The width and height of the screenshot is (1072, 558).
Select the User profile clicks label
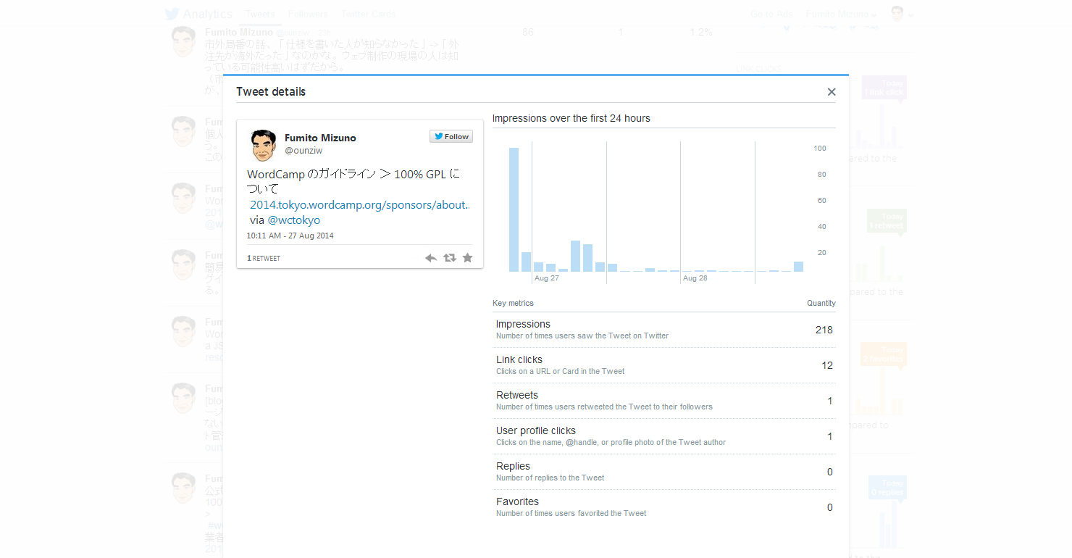pyautogui.click(x=536, y=430)
